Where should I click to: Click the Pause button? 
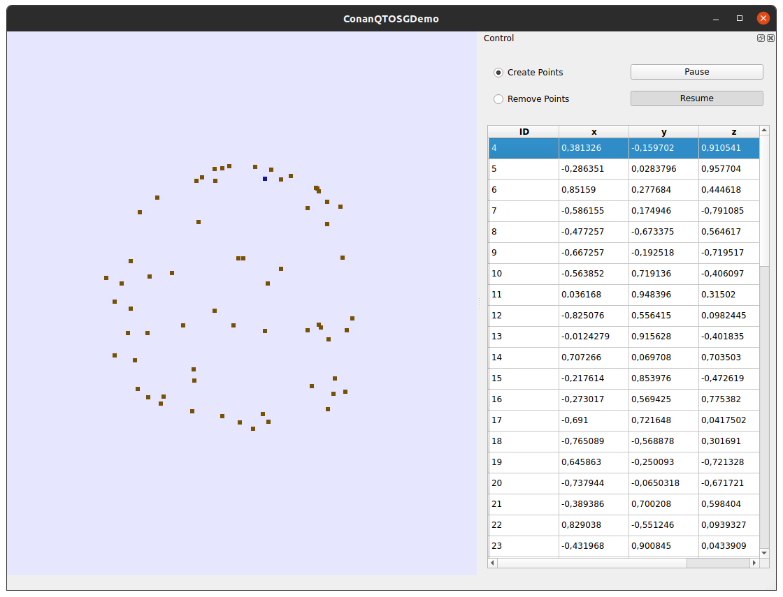pyautogui.click(x=696, y=72)
